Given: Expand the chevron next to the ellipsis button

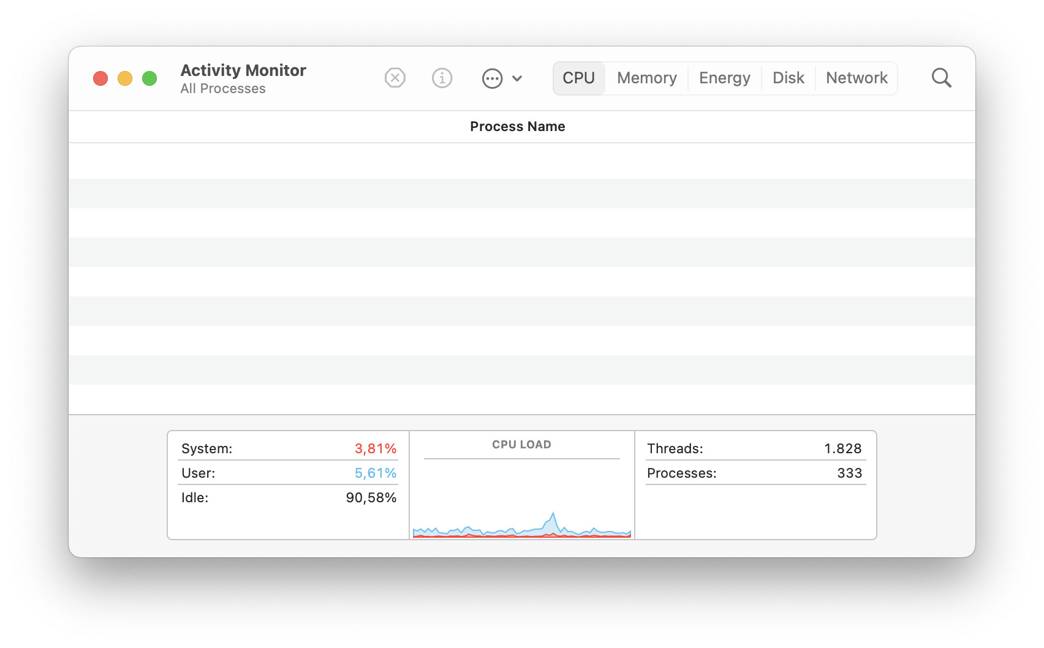Looking at the screenshot, I should click(x=517, y=78).
